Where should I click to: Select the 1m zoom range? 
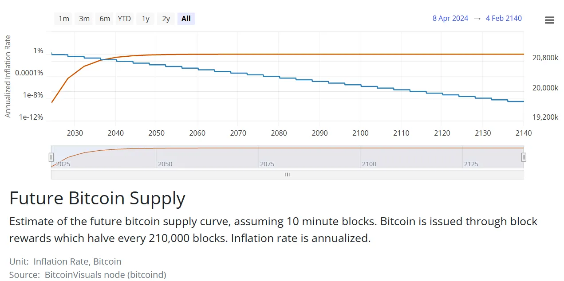[x=64, y=19]
